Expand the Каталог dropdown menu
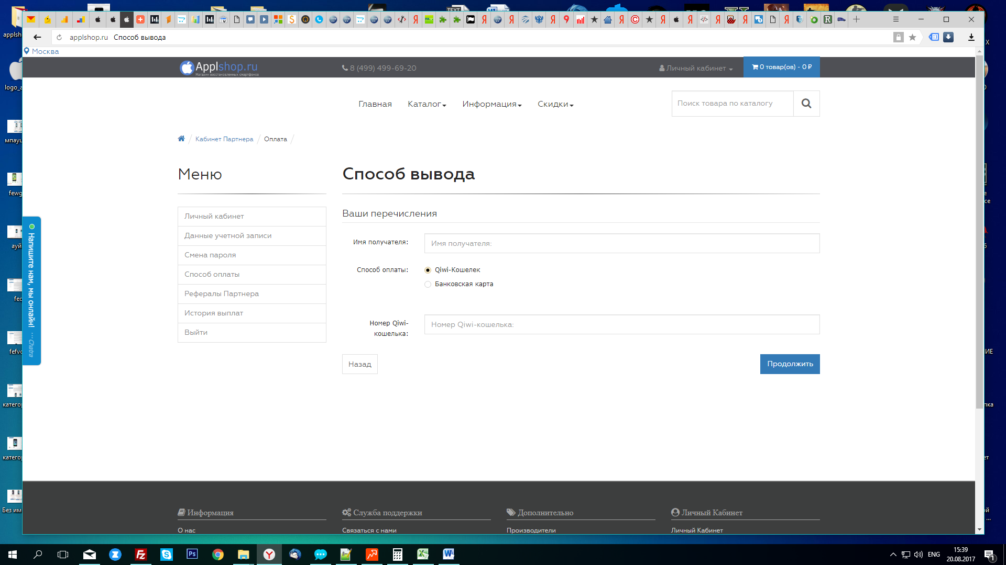Image resolution: width=1006 pixels, height=565 pixels. [x=427, y=104]
